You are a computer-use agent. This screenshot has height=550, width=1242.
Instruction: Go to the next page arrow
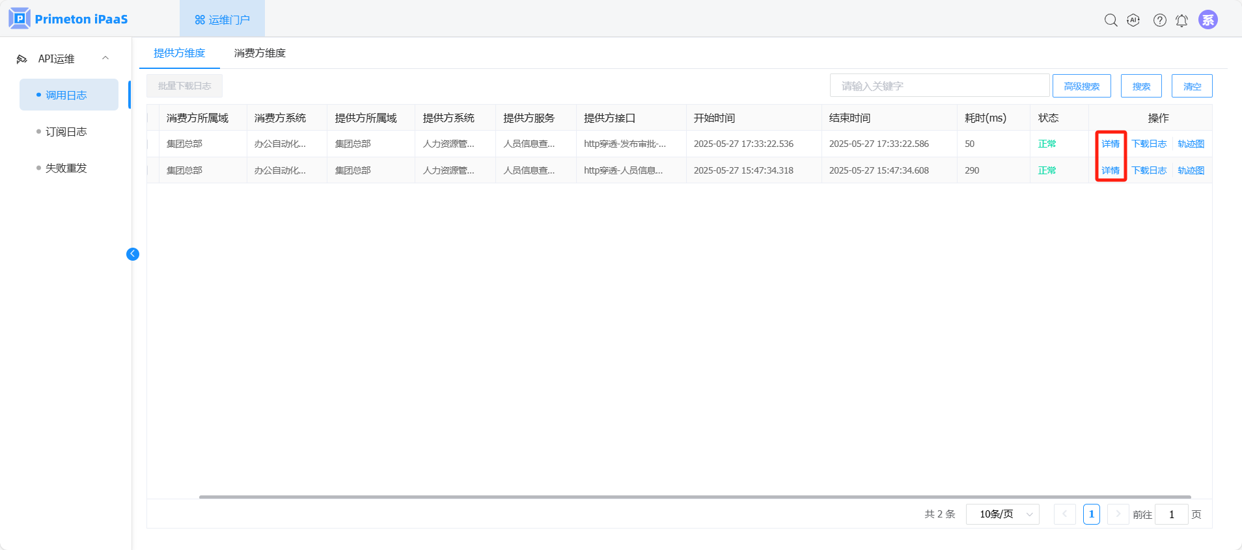1118,514
